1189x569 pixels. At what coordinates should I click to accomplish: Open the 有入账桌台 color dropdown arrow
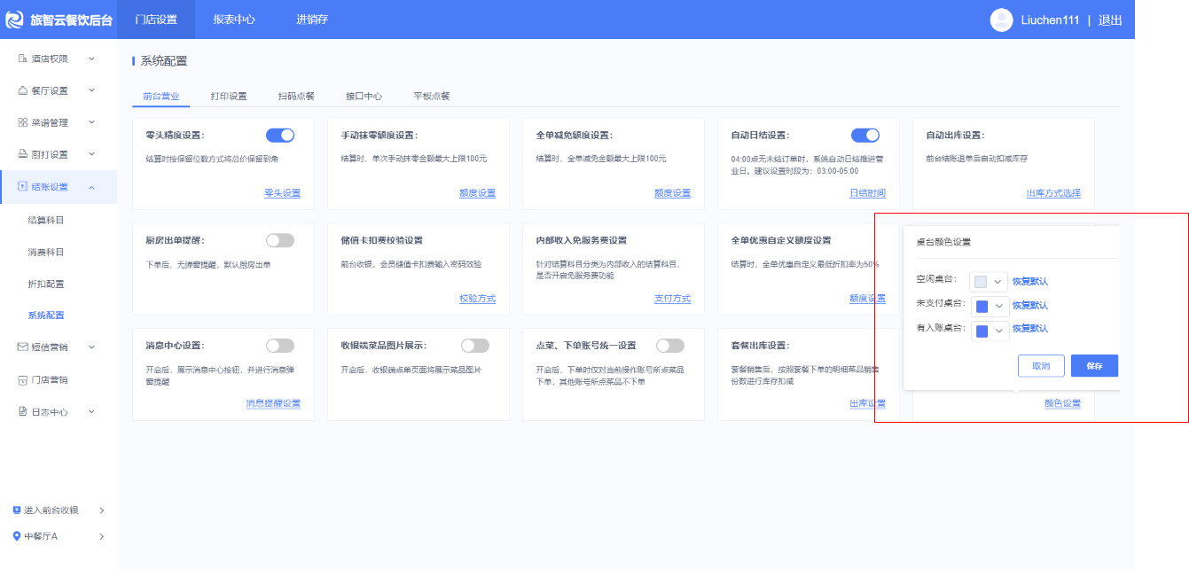click(999, 331)
